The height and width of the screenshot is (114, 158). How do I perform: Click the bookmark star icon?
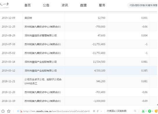(9, 111)
